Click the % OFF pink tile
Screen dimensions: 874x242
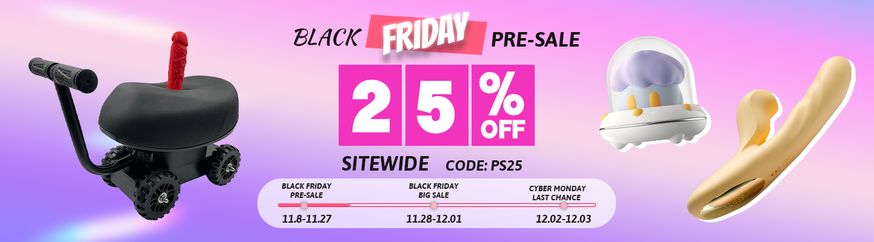503,105
